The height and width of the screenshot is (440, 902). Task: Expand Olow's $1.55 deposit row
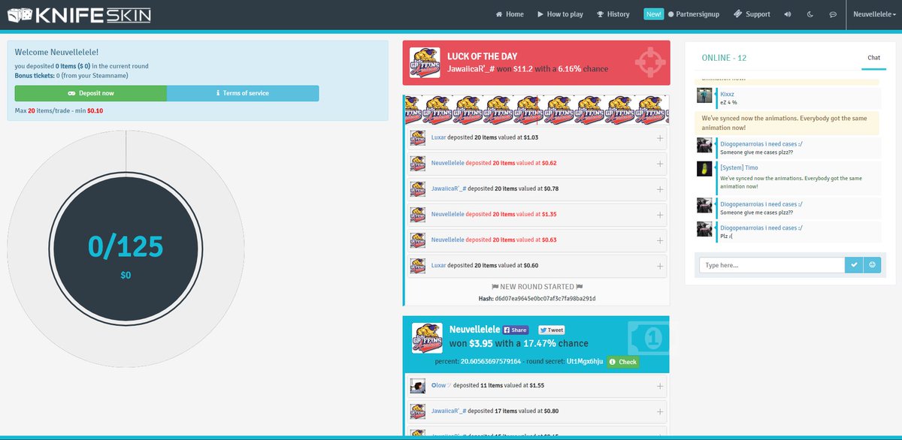coord(659,386)
